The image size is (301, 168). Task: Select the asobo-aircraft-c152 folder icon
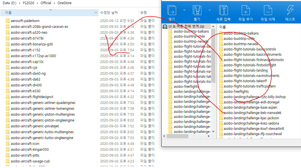tap(8, 50)
